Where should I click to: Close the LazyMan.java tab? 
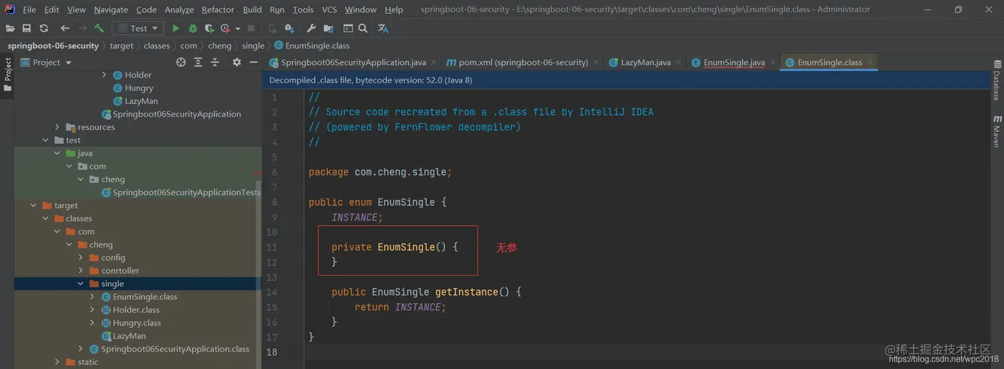pyautogui.click(x=679, y=62)
